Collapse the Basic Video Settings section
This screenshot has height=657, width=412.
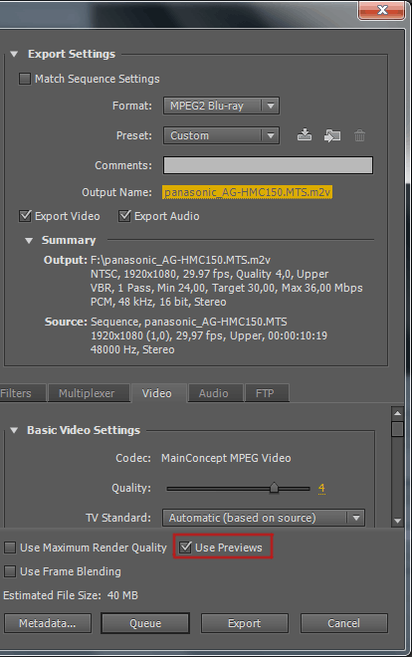pos(14,430)
